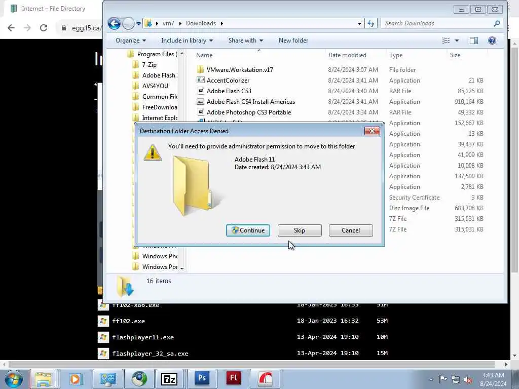Click navigation pane scroll up arrow
519x389 pixels.
182,53
